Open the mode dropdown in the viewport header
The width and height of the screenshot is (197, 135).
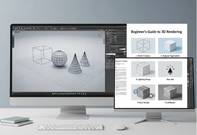(16, 30)
